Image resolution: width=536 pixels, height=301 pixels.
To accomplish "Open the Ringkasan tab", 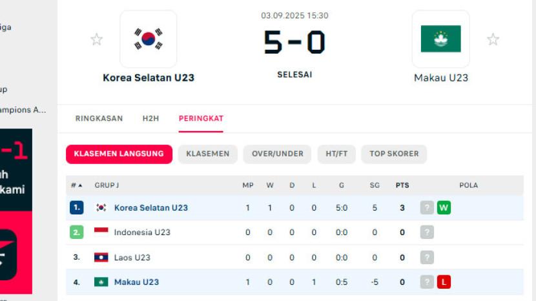I will pyautogui.click(x=99, y=119).
